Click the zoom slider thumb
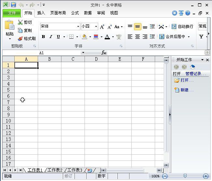Viewport: 212px width, 181px height. click(185, 176)
